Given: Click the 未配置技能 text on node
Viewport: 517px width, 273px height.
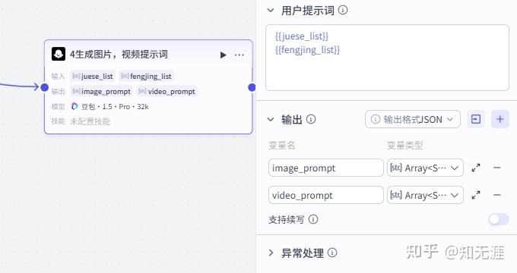Looking at the screenshot, I should 90,121.
